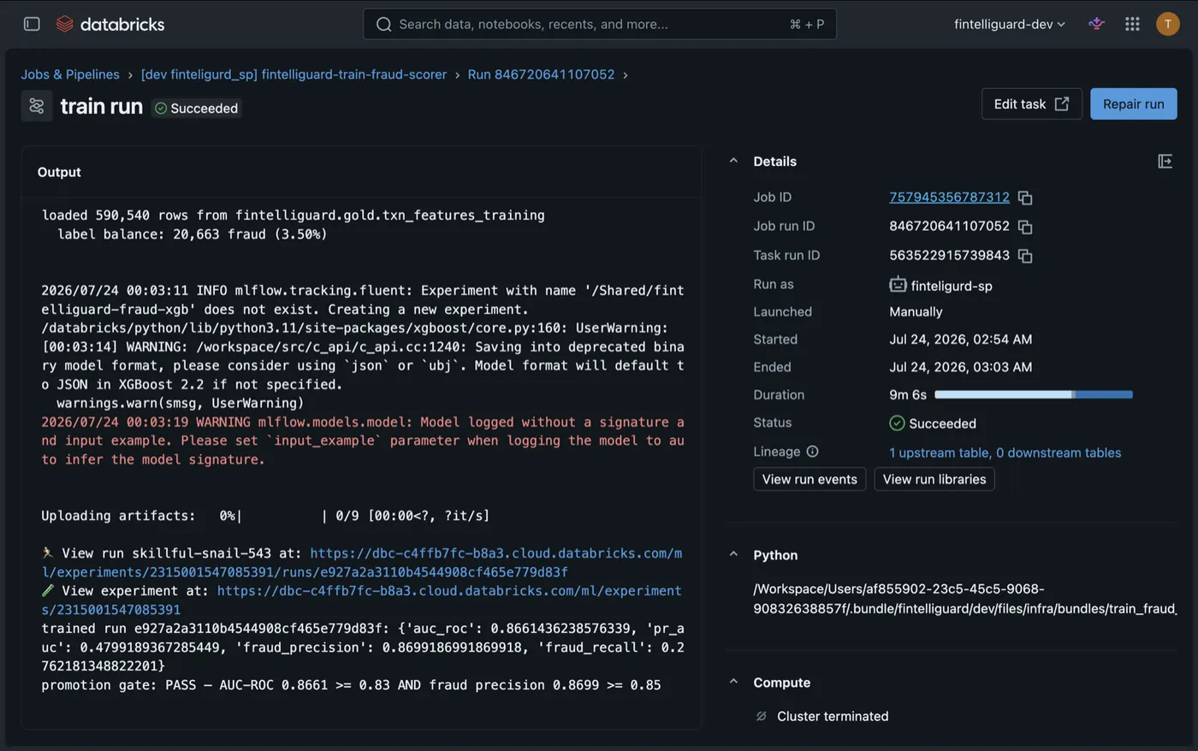The height and width of the screenshot is (751, 1198).
Task: Click the train run task type icon
Action: [x=37, y=106]
